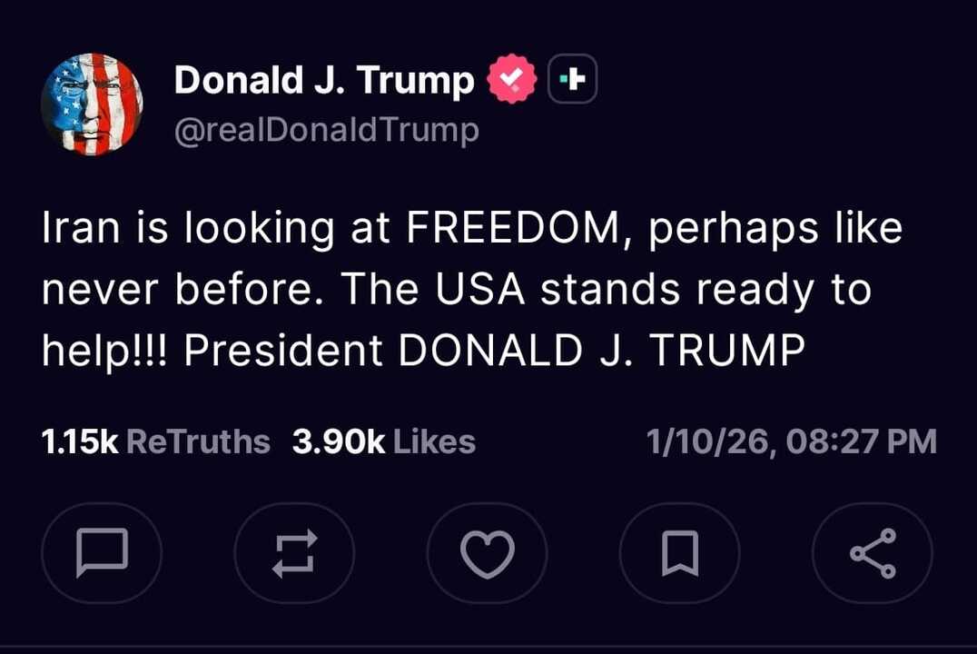The width and height of the screenshot is (977, 654).
Task: Click the circular share button outline
Action: pyautogui.click(x=873, y=553)
